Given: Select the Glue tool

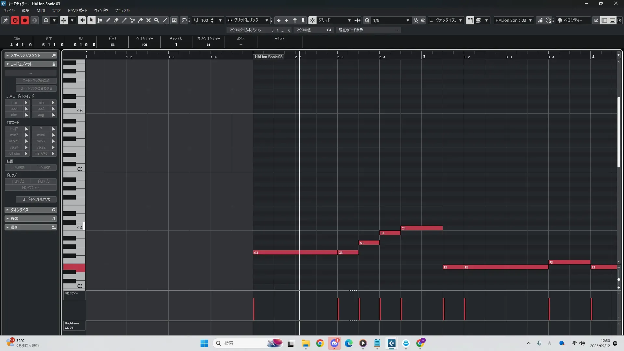Looking at the screenshot, I should pos(140,20).
